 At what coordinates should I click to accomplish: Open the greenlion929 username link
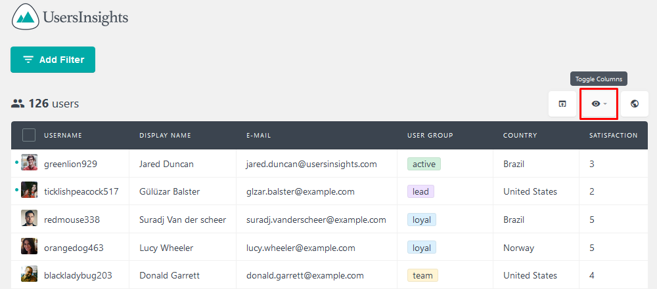70,164
